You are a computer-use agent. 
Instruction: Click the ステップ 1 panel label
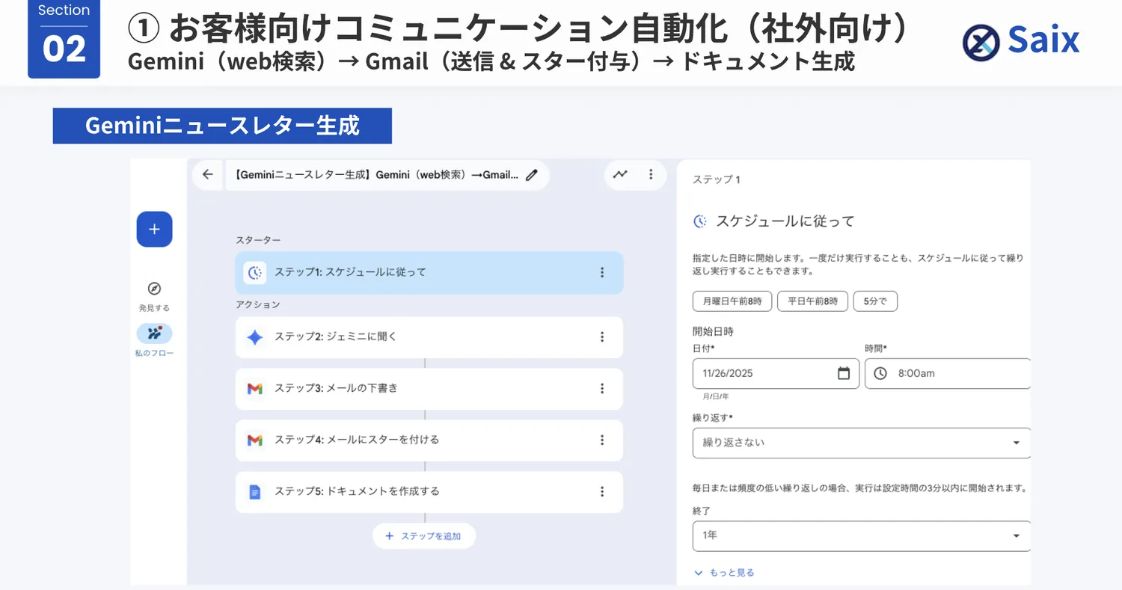(717, 179)
